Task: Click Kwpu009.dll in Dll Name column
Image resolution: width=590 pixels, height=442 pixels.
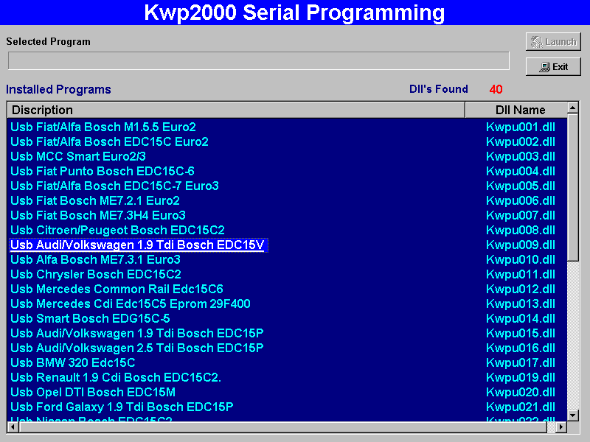Action: click(x=521, y=245)
